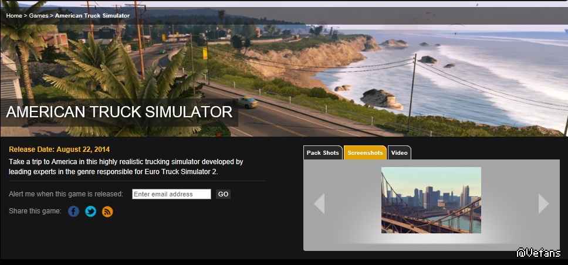This screenshot has width=568, height=265.
Task: Go to the Home breadcrumb link
Action: tap(14, 16)
